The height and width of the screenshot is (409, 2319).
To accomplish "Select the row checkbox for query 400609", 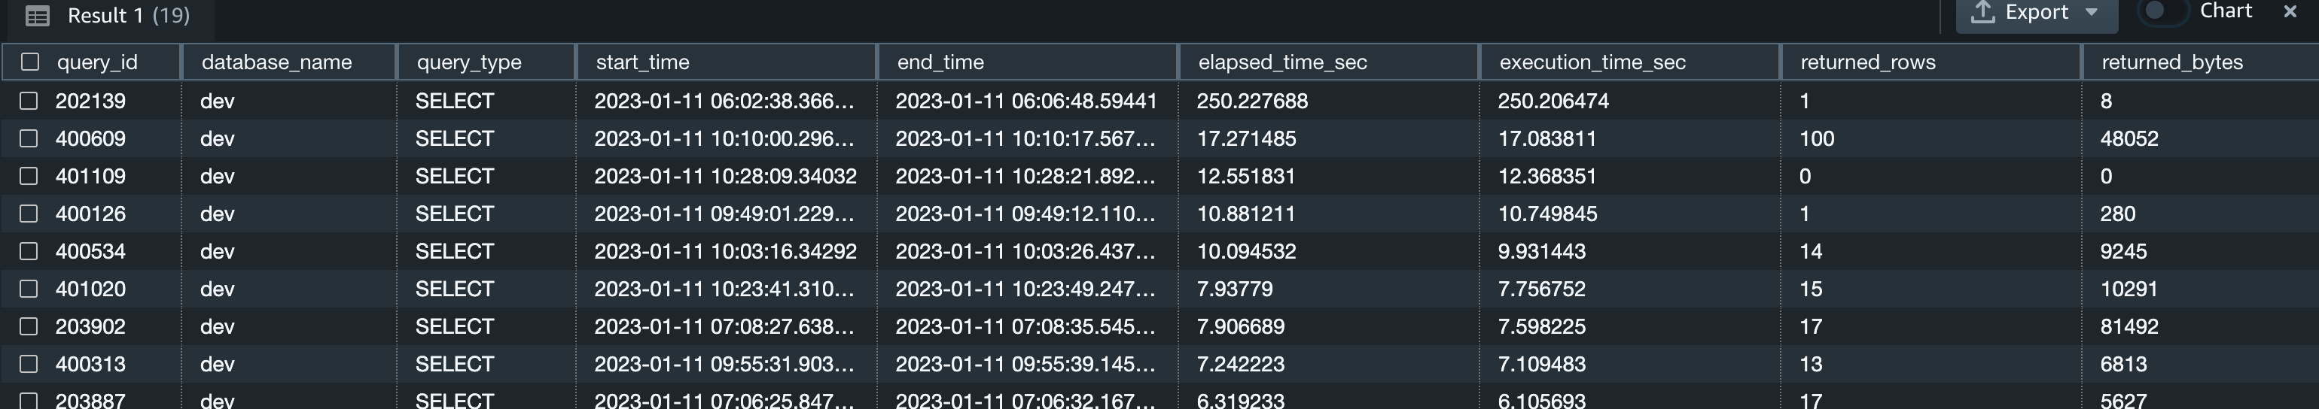I will (x=29, y=138).
